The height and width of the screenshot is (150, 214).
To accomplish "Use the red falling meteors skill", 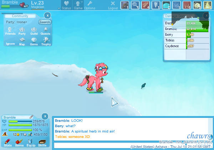I will tap(187, 5).
